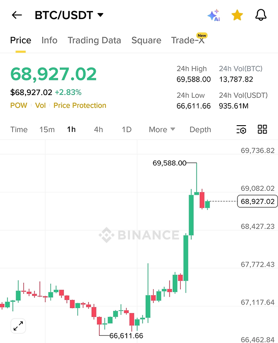The width and height of the screenshot is (278, 343).
Task: Switch to the Info tab
Action: 49,40
